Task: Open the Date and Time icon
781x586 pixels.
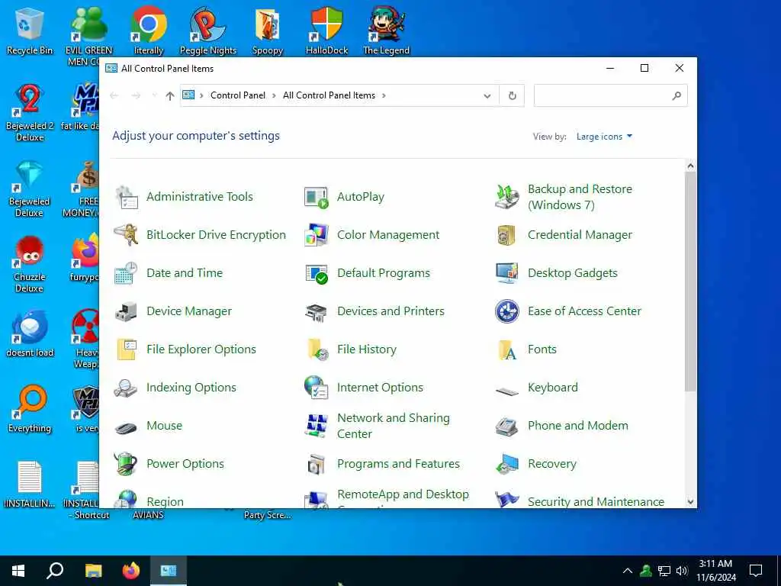Action: [127, 273]
